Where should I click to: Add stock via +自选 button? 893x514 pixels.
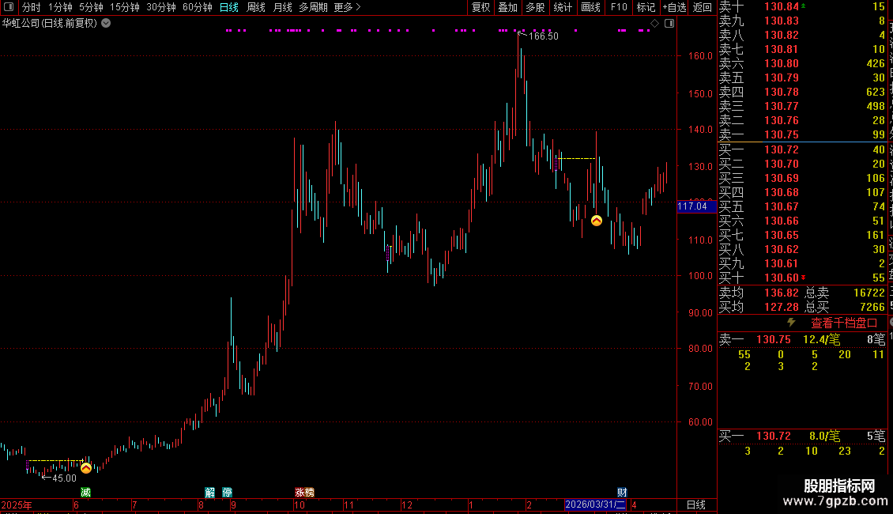pos(674,7)
